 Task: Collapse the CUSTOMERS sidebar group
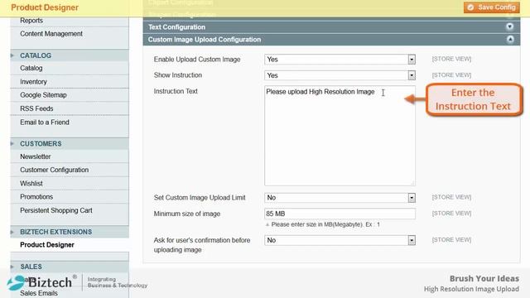(70, 143)
